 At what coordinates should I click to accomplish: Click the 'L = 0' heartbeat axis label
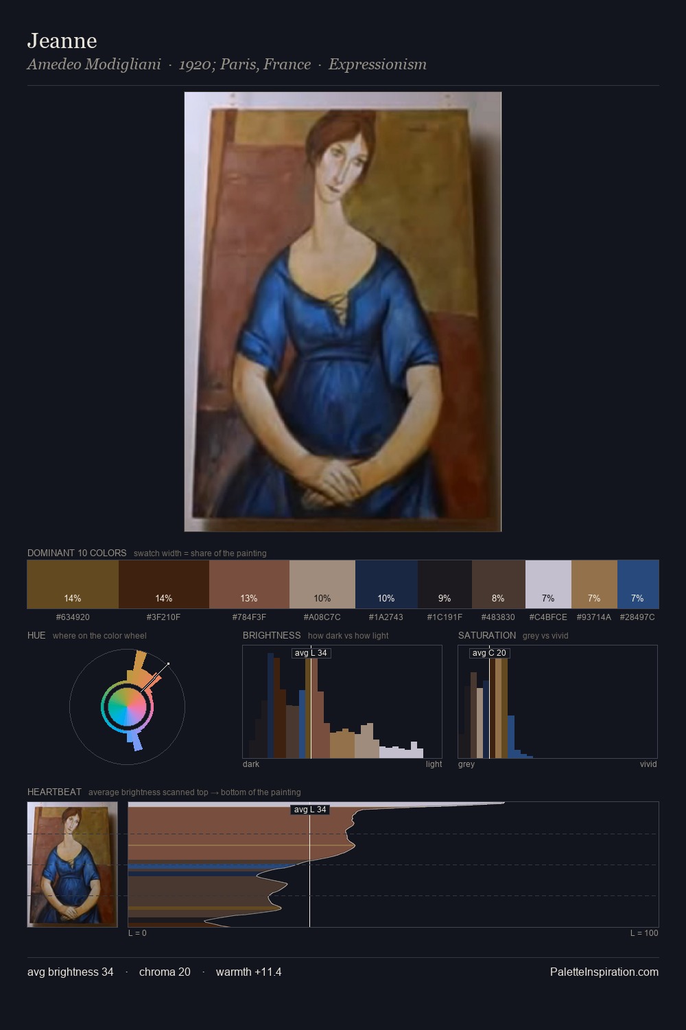(x=137, y=932)
